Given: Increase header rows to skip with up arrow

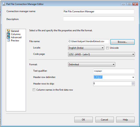Looking at the screenshot, I should point(133,83).
